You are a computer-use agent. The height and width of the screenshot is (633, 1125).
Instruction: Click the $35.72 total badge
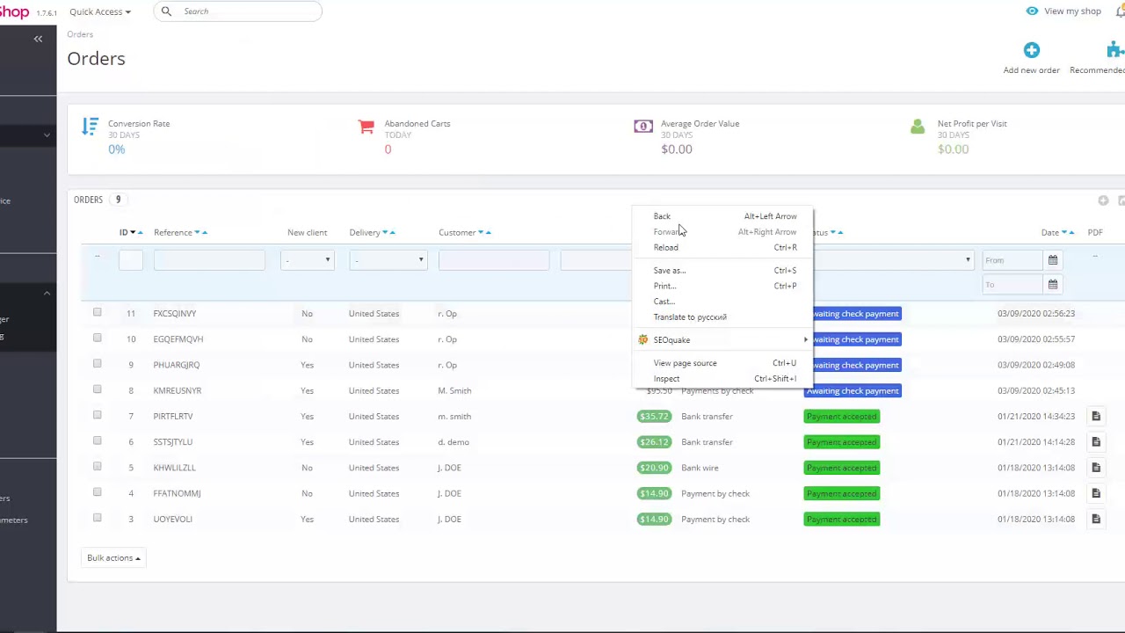point(654,417)
